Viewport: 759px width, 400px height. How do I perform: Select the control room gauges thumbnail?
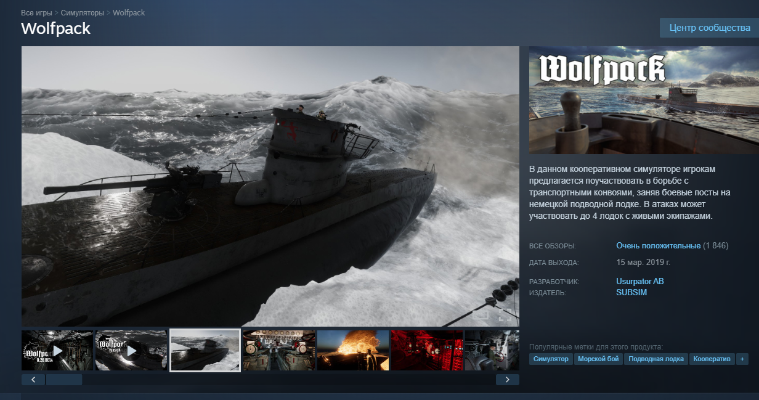pyautogui.click(x=279, y=351)
